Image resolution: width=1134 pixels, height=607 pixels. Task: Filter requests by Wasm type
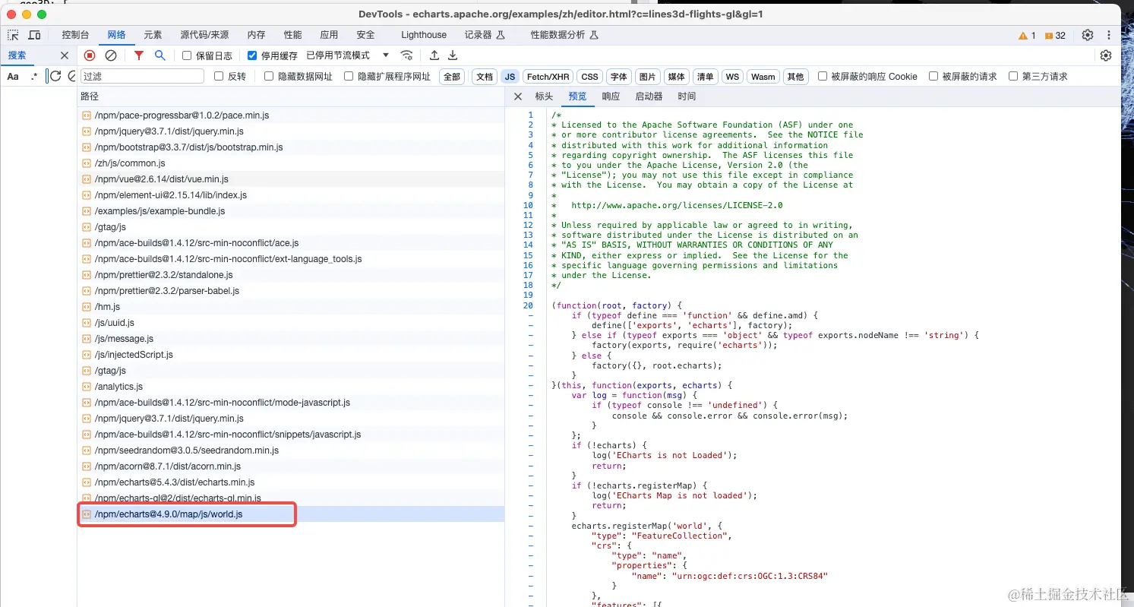click(x=763, y=77)
